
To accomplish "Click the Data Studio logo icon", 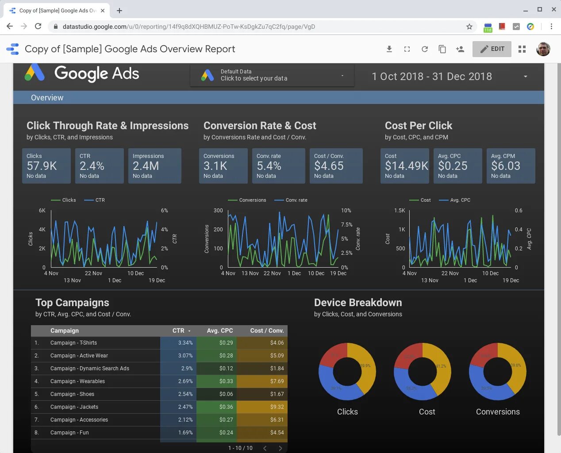I will (12, 49).
